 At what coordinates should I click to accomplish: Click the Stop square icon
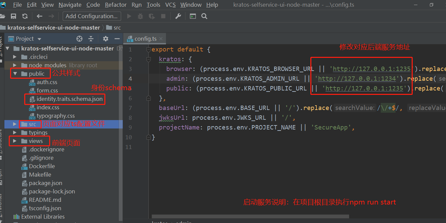click(x=163, y=16)
